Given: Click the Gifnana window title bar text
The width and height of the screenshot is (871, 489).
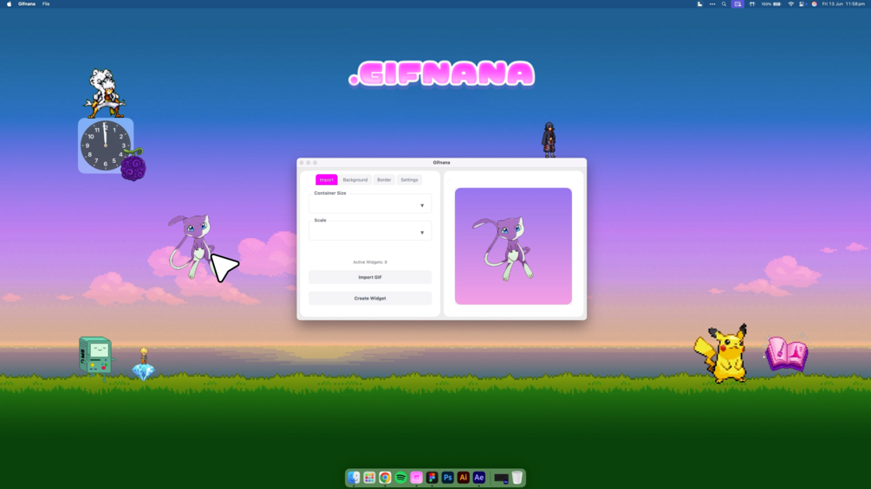Looking at the screenshot, I should (x=442, y=163).
